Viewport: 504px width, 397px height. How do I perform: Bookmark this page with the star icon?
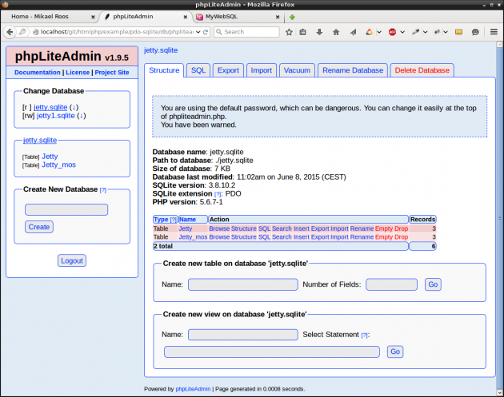pos(289,32)
